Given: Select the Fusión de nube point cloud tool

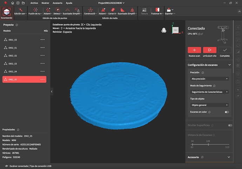Looking at the screenshot, I should coord(35,11).
